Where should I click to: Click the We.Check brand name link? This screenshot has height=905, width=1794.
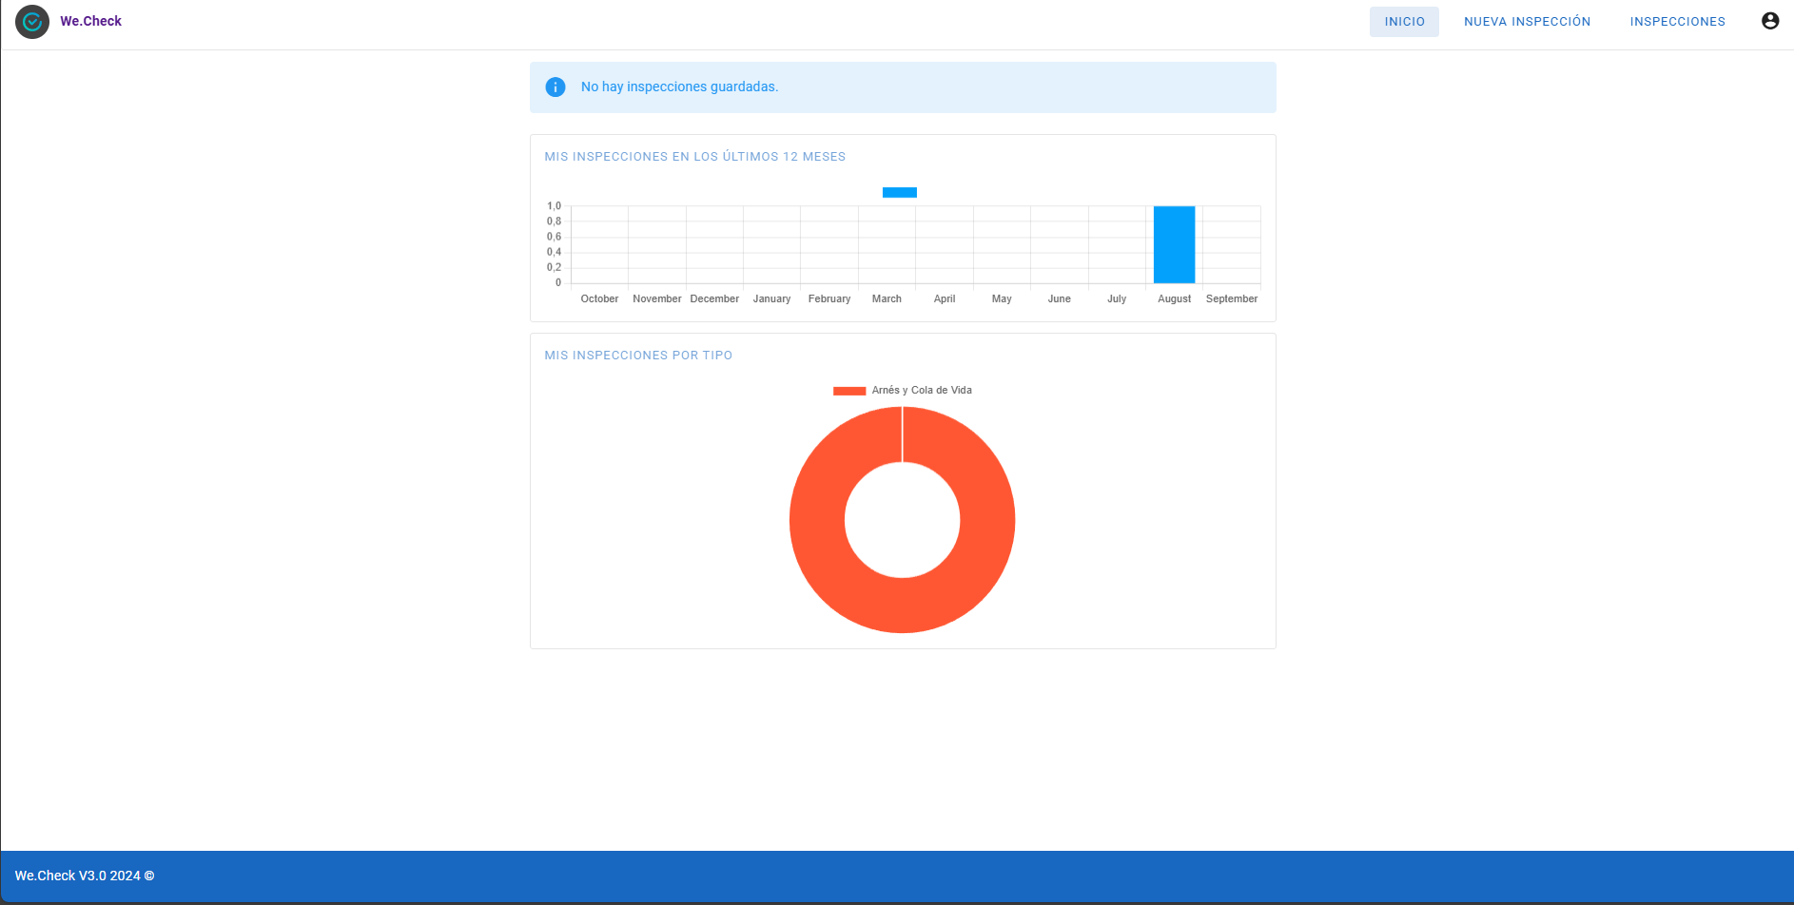91,21
